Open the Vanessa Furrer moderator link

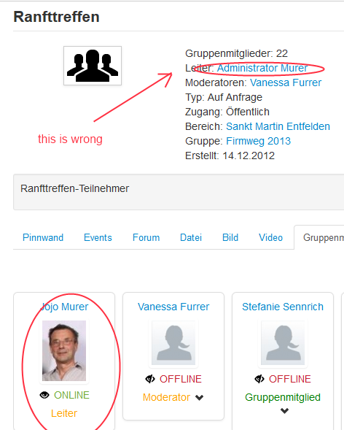pos(286,82)
